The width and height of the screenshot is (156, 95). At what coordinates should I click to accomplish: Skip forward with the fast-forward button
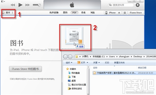28,5
